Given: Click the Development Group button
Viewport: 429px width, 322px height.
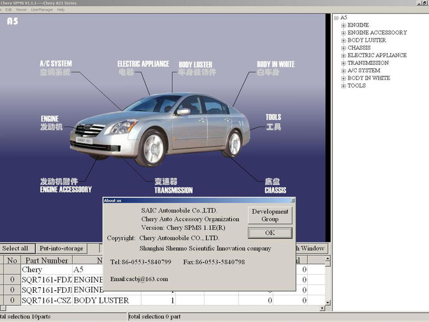Looking at the screenshot, I should 270,215.
